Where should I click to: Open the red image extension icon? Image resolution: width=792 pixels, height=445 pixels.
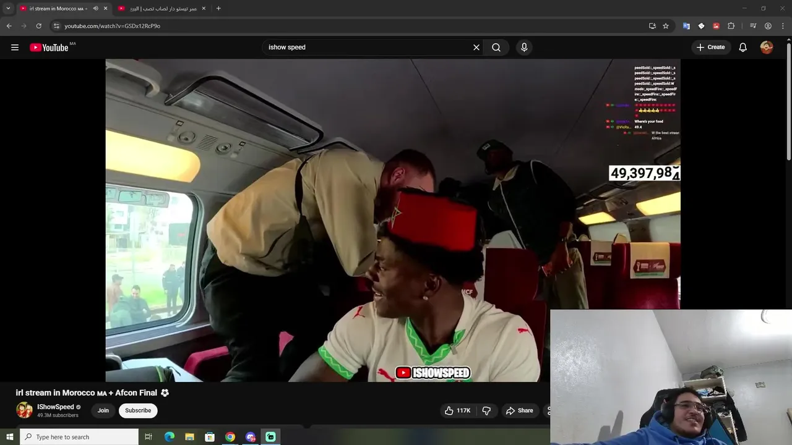click(x=716, y=26)
